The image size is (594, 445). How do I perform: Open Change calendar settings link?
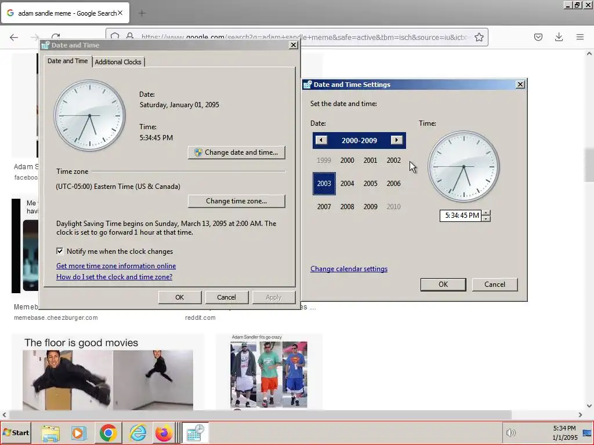coord(349,269)
